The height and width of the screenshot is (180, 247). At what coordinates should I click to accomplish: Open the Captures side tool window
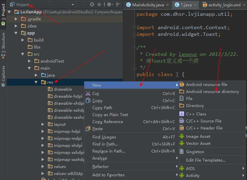pos(3,76)
